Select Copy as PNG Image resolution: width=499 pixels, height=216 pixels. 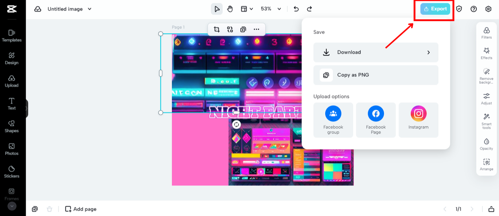(376, 75)
